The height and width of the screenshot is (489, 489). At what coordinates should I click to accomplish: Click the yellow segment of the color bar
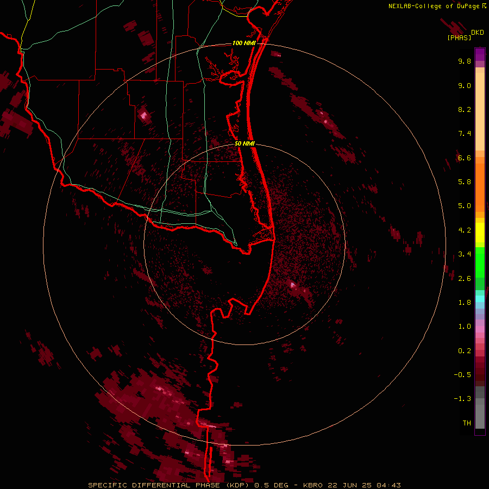tap(480, 233)
